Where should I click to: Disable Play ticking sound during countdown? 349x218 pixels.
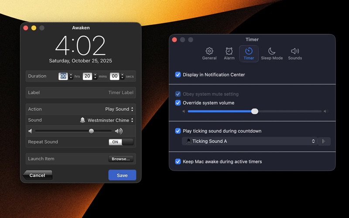coord(178,131)
